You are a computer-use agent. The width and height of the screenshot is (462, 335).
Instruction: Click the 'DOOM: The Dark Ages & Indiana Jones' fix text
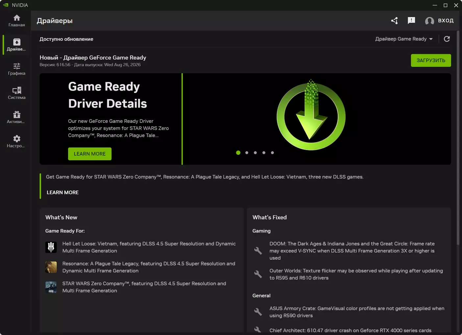click(352, 251)
